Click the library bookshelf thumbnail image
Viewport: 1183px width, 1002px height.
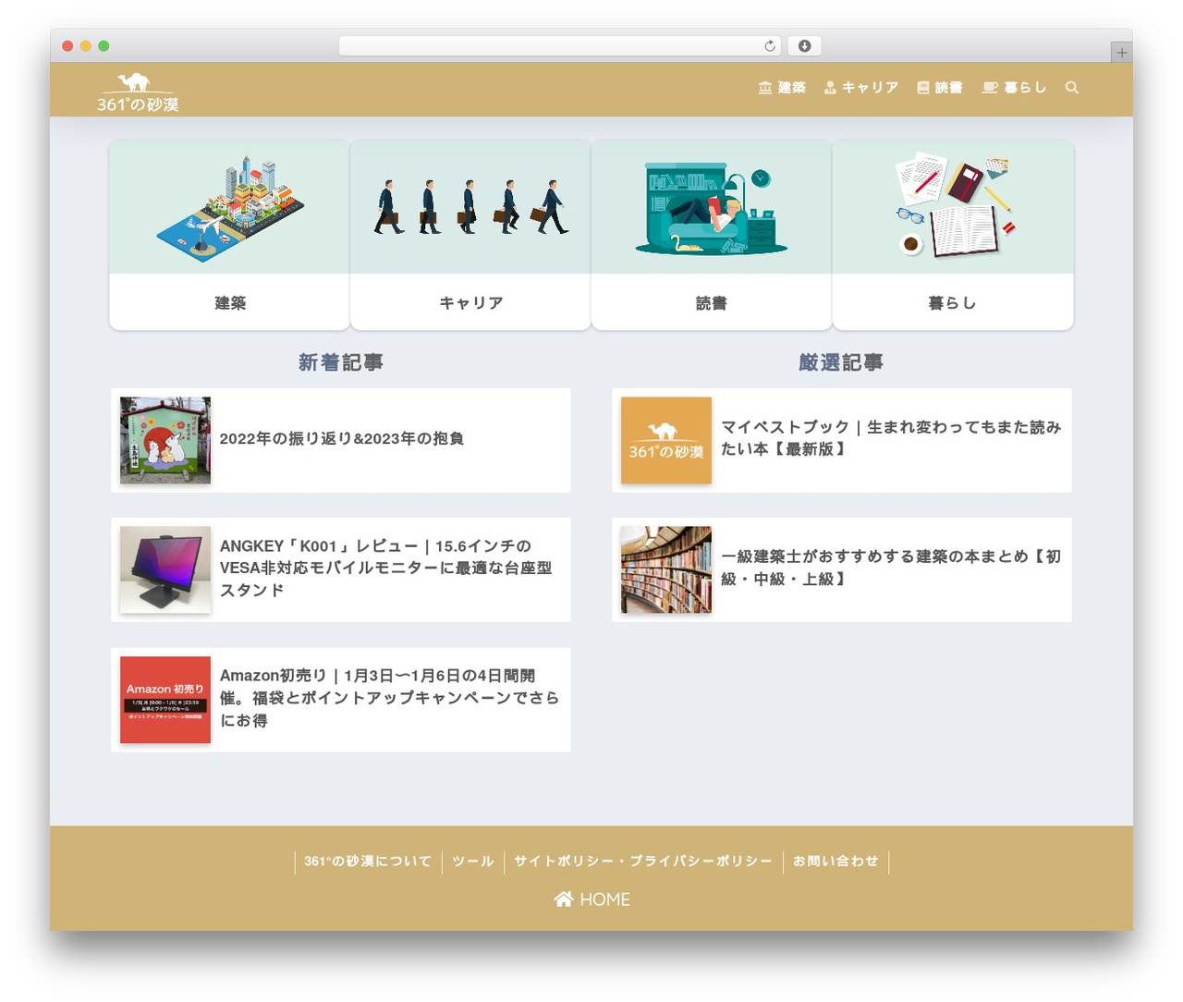tap(666, 569)
